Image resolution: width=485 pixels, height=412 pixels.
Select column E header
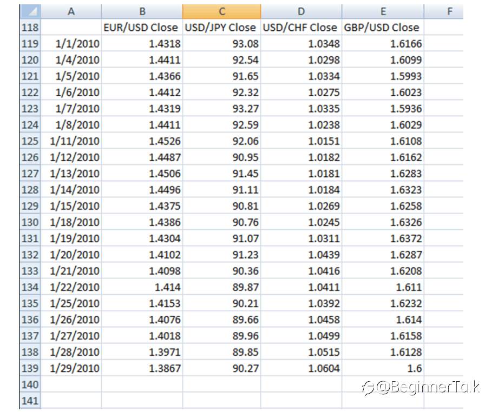[383, 12]
